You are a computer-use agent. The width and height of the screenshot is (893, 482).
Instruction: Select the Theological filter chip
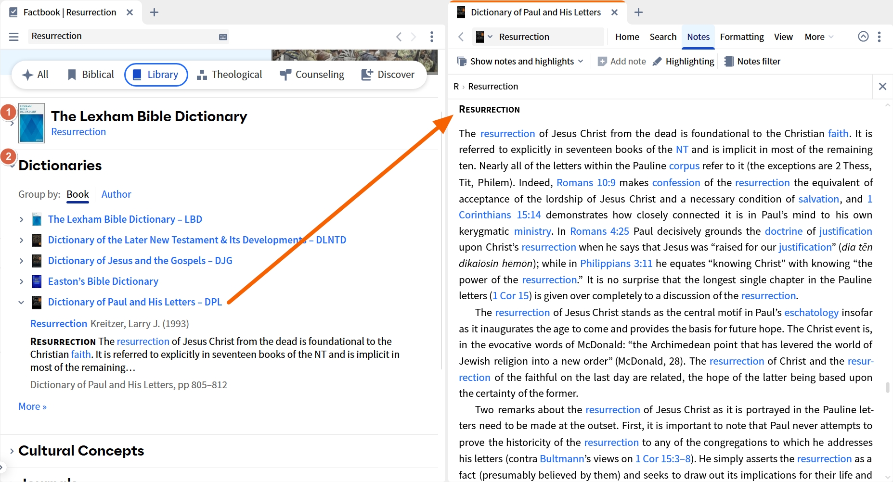tap(229, 75)
